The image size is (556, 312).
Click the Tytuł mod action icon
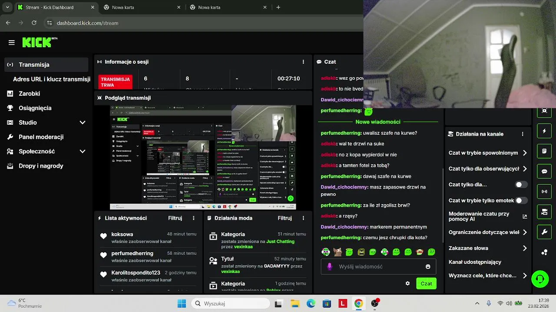tap(213, 261)
